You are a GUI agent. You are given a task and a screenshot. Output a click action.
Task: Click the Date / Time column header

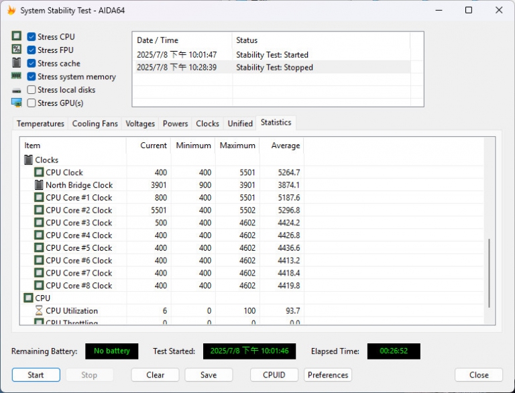coord(182,40)
